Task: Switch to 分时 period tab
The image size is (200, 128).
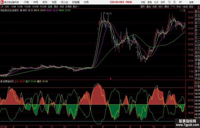Action: click(x=7, y=7)
